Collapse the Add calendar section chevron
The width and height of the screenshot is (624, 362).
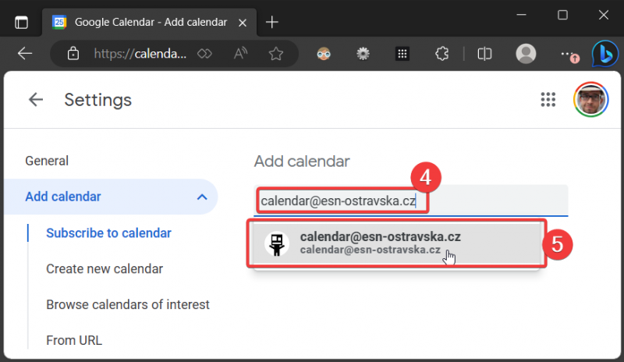[x=202, y=197]
